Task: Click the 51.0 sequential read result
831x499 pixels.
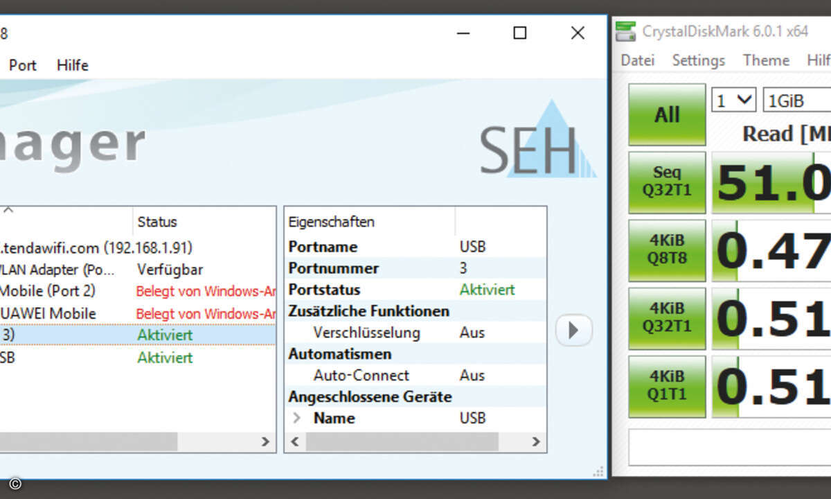Action: pos(772,183)
